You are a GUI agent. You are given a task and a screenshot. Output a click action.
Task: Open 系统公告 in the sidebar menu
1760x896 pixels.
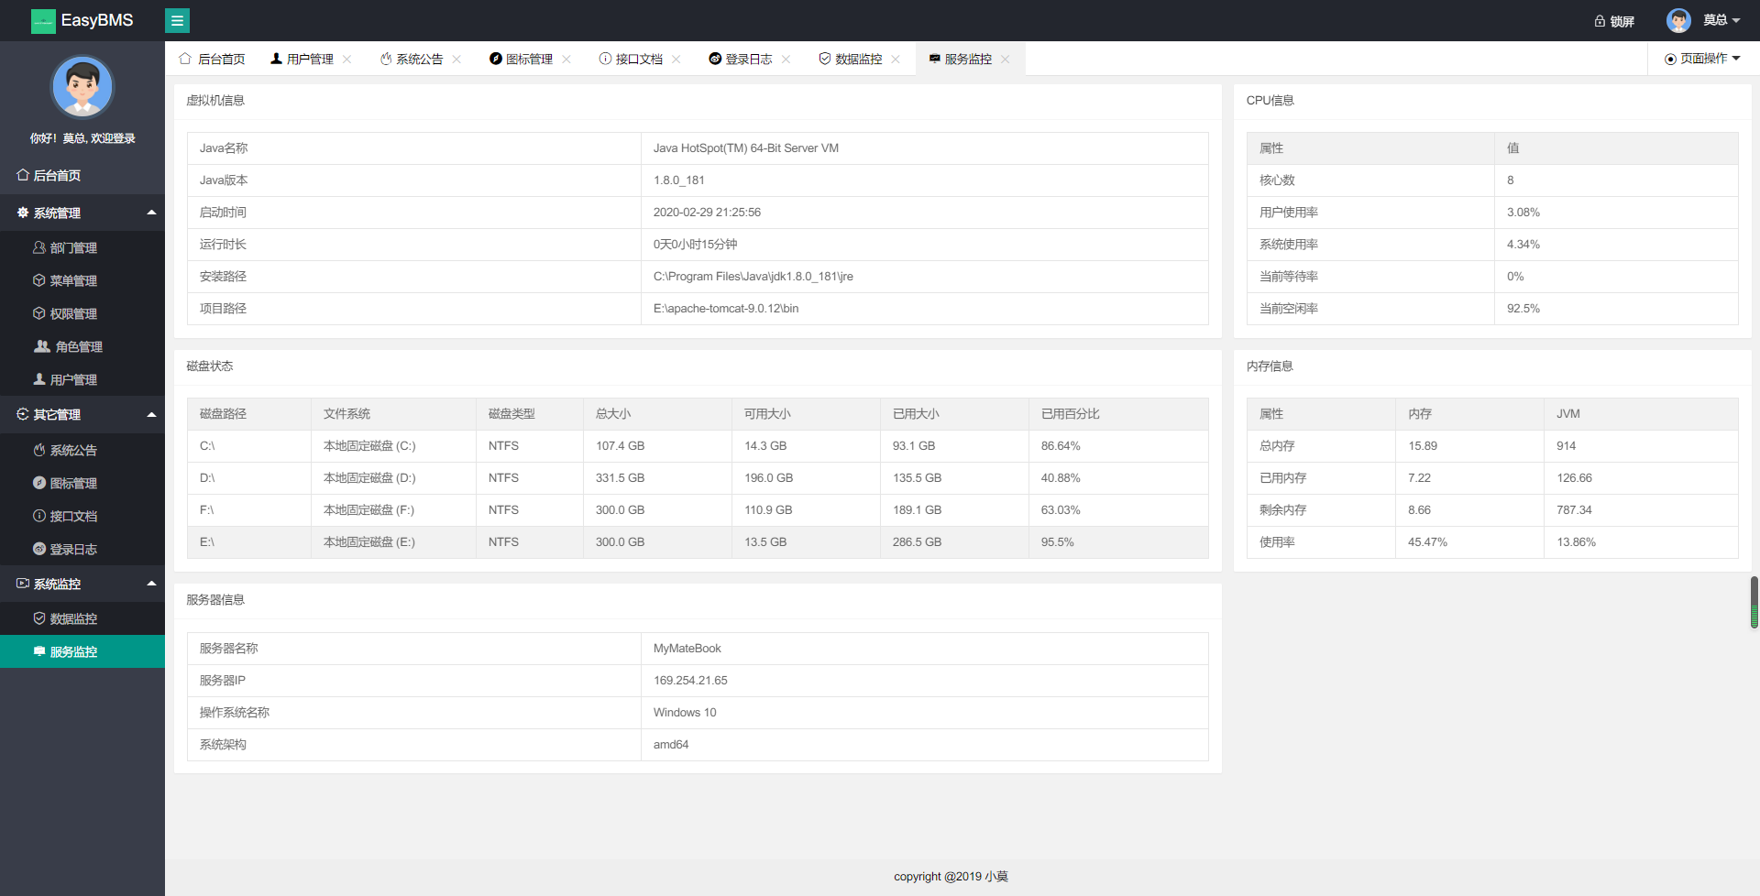point(82,450)
